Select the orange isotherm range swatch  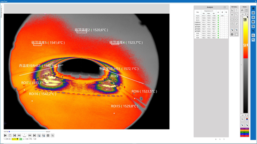point(244,131)
